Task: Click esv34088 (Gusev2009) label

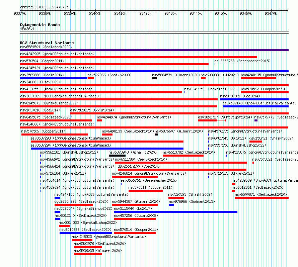Action: tap(40, 82)
